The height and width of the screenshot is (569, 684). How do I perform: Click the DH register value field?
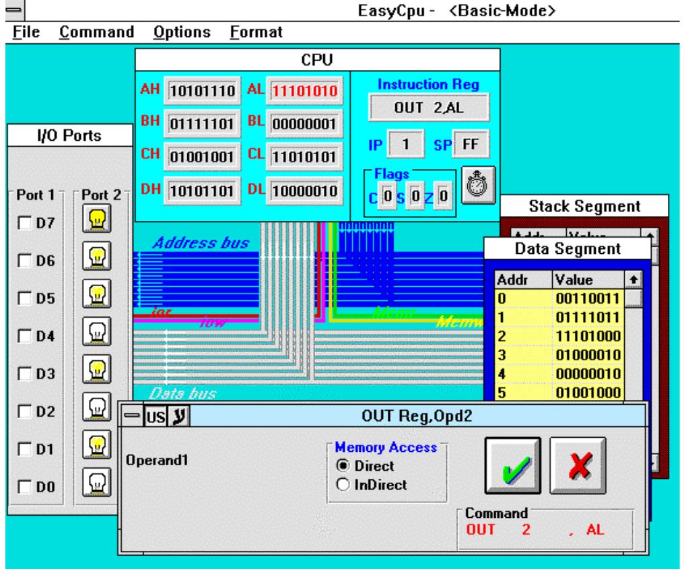[x=202, y=191]
